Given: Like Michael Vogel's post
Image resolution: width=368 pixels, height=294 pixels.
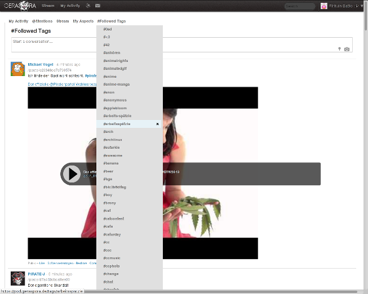Looking at the screenshot, I should (42, 262).
